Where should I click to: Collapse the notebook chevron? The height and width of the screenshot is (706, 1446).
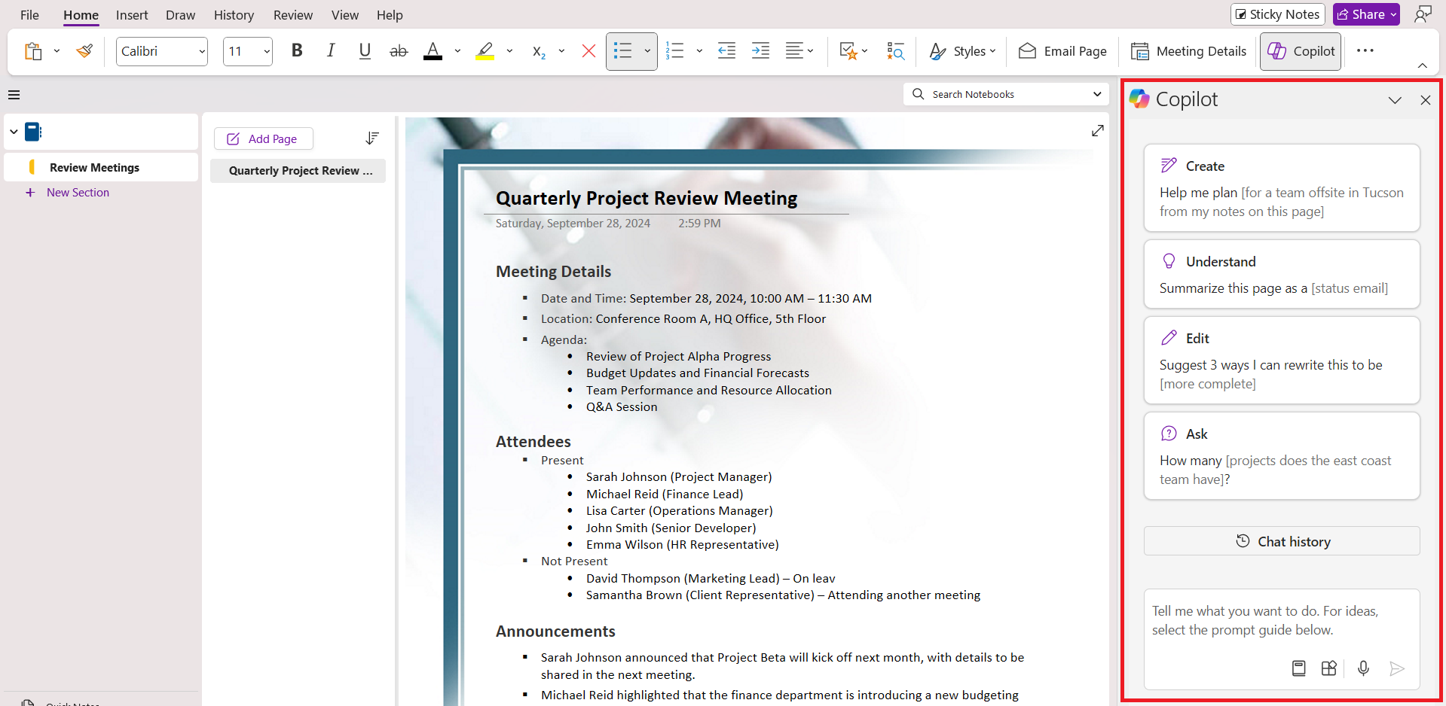14,132
